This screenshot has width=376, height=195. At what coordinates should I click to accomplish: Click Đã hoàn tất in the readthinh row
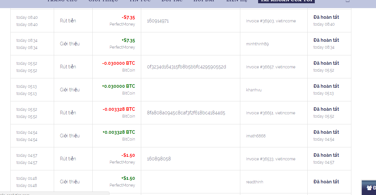click(326, 182)
